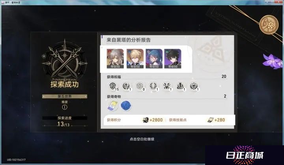Select the blue-haired character portrait
Screen dimensions: 284x165
pyautogui.click(x=154, y=58)
